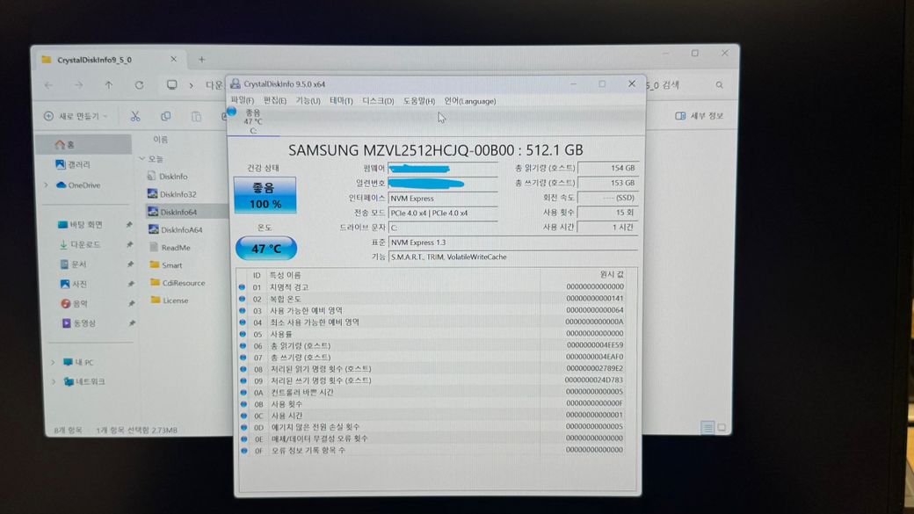Click the 표준 field showing NVM Express 1.3

tap(512, 243)
